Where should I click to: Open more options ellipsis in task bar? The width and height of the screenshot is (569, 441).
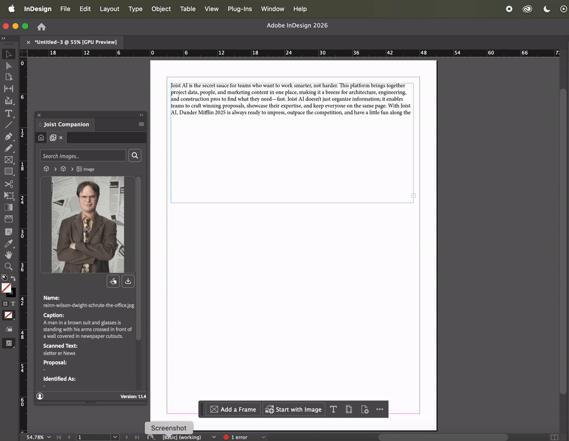coord(380,410)
